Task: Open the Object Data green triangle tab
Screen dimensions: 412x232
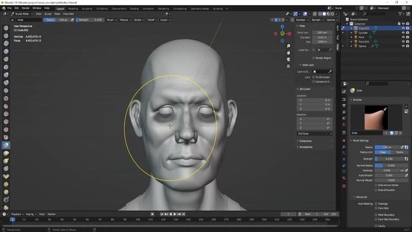Action: point(344,172)
